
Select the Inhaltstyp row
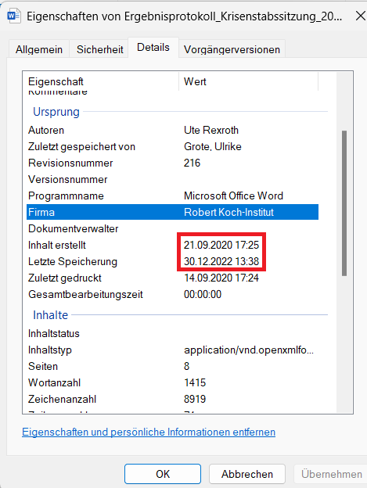172,350
